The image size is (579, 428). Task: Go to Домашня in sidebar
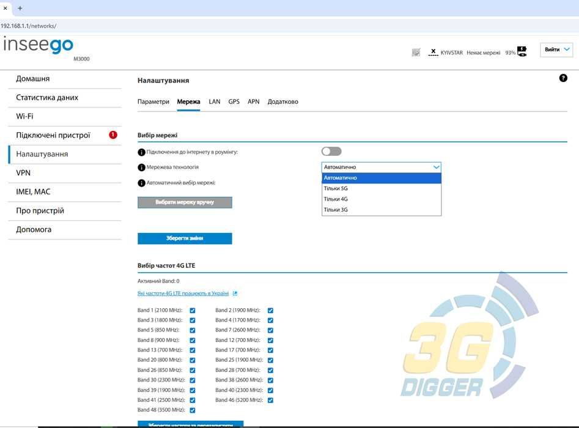pos(65,79)
